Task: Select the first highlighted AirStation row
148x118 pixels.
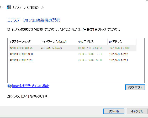Action: click(x=73, y=48)
